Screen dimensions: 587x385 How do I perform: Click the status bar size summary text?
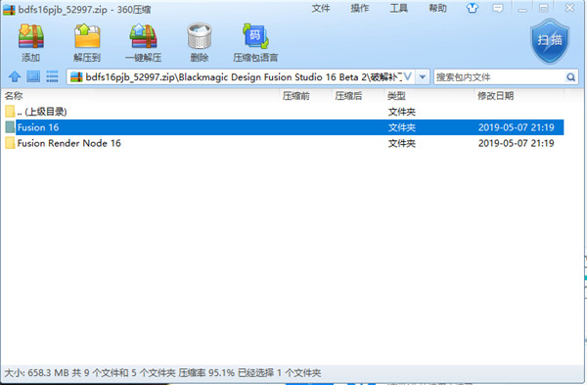tap(162, 373)
